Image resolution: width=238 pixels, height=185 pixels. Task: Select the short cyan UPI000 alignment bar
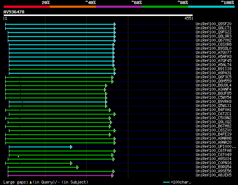[40, 147]
